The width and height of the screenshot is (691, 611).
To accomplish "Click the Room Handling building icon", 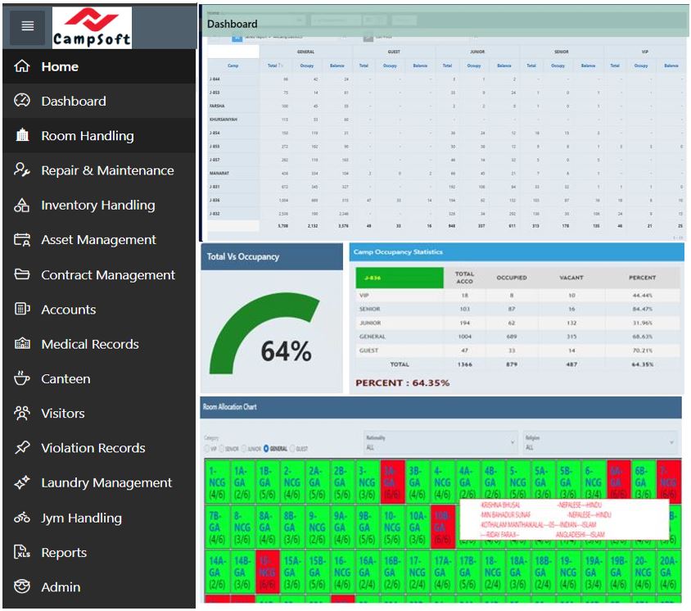I will coord(22,136).
